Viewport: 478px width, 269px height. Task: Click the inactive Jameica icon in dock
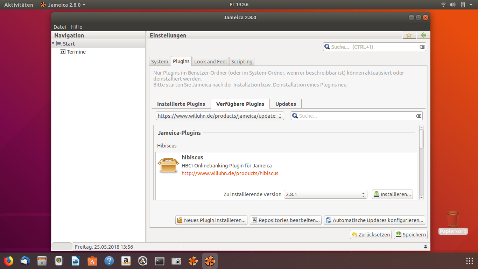pos(193,261)
